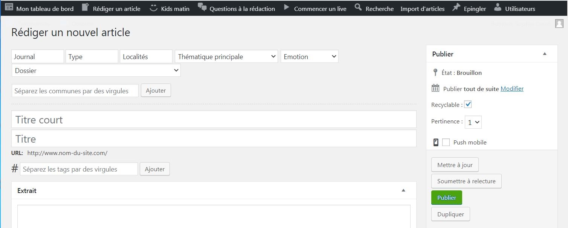The image size is (568, 228).
Task: Click the magnifying glass Recherche icon
Action: tap(358, 8)
